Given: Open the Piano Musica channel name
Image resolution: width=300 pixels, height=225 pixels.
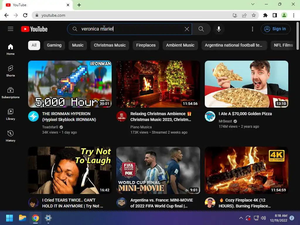Looking at the screenshot, I should click(x=141, y=127).
